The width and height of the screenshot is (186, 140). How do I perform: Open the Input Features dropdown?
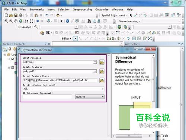coord(95,62)
